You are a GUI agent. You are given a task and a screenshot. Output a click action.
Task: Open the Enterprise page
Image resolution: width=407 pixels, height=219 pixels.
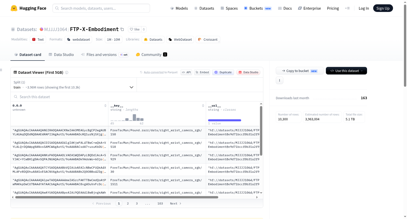click(x=309, y=8)
